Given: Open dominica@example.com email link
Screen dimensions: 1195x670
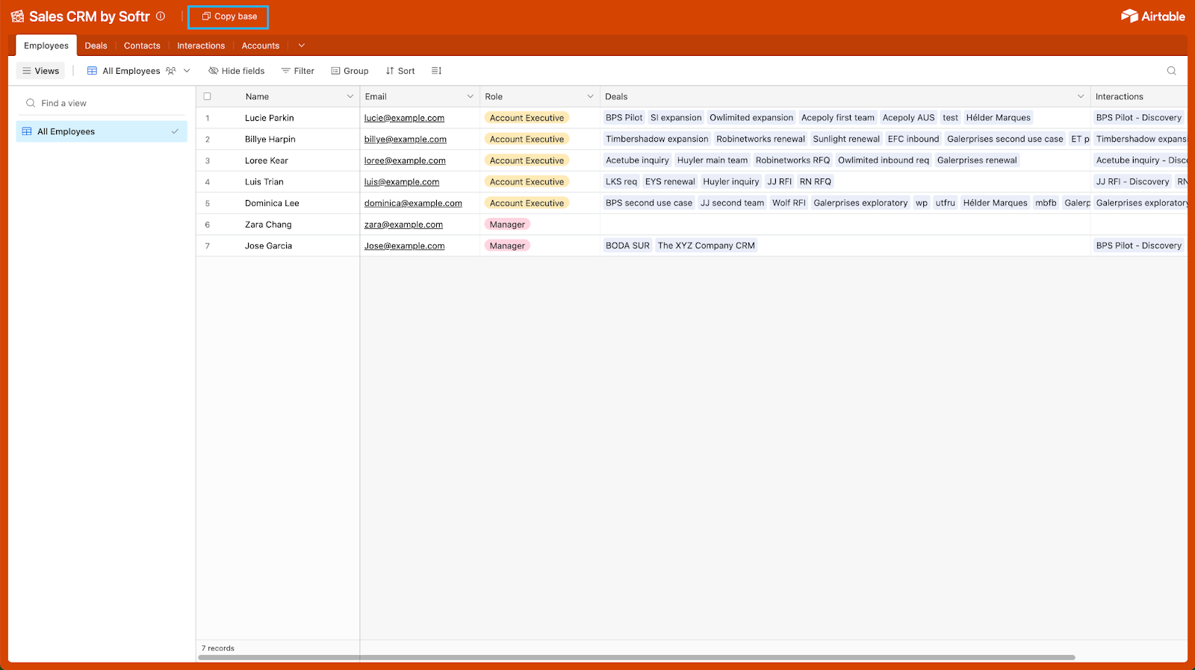Looking at the screenshot, I should click(413, 203).
